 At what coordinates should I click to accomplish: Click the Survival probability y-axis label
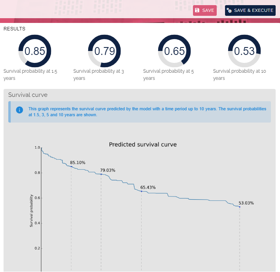[31, 211]
